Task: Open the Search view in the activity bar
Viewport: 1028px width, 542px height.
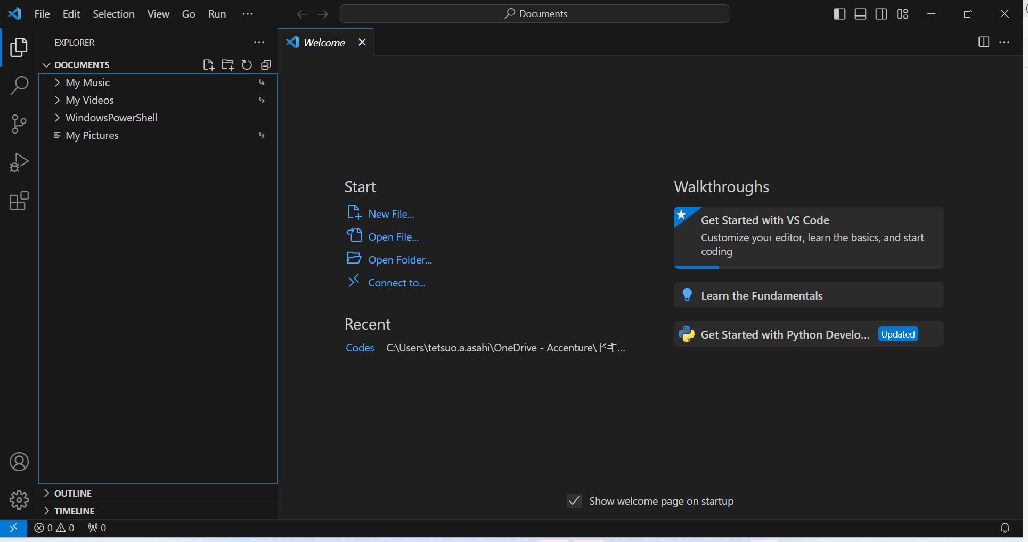Action: click(x=19, y=85)
